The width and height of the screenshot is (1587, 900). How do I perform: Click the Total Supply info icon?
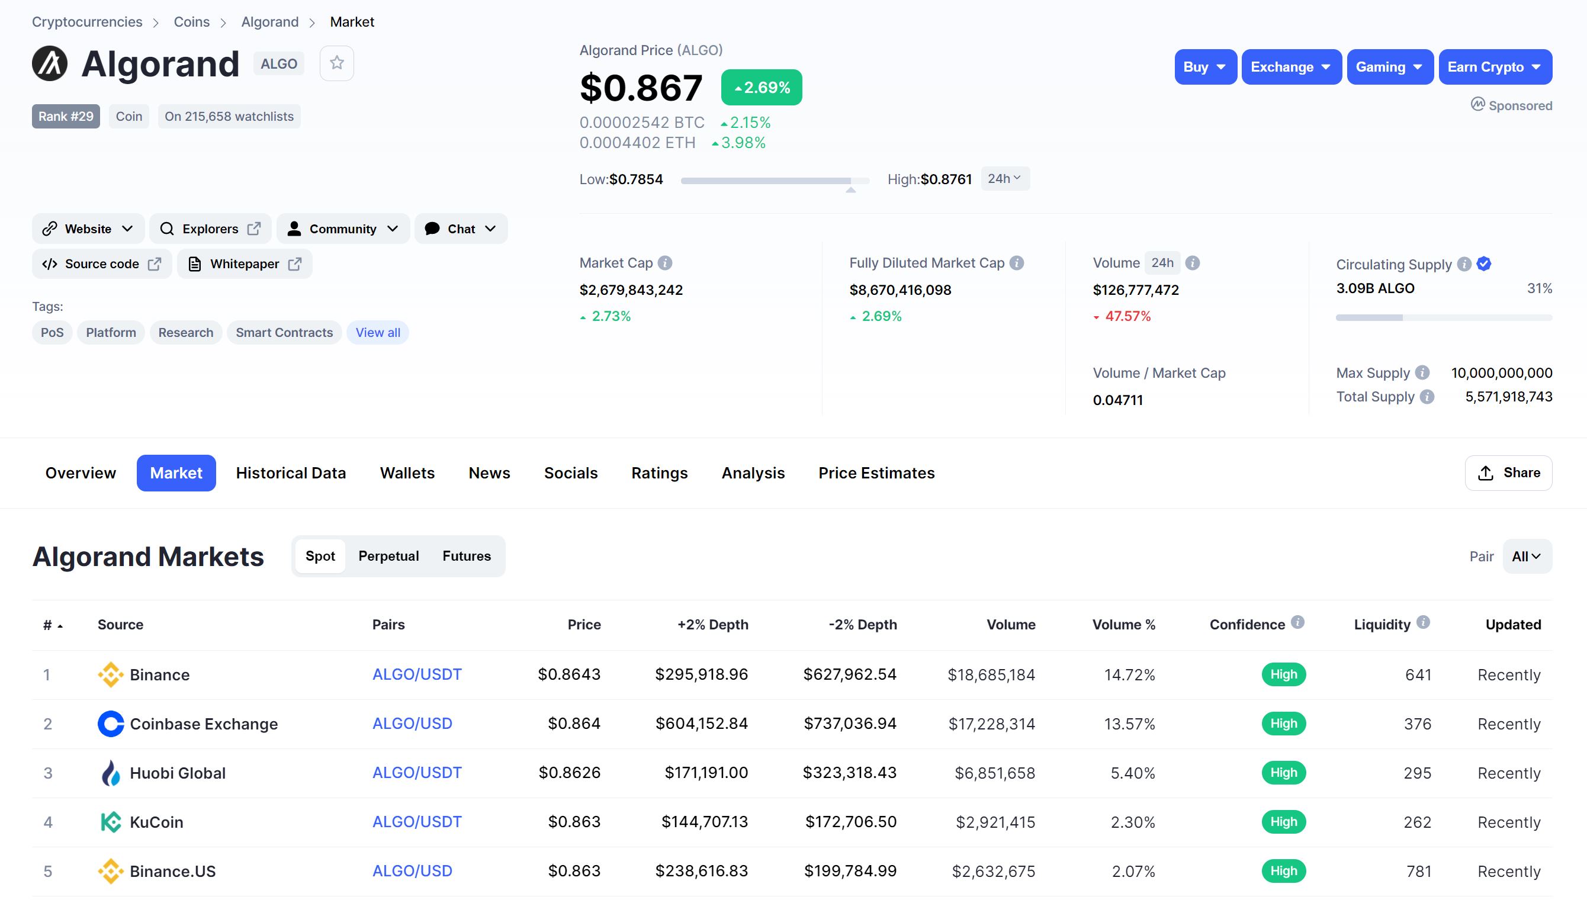tap(1427, 397)
